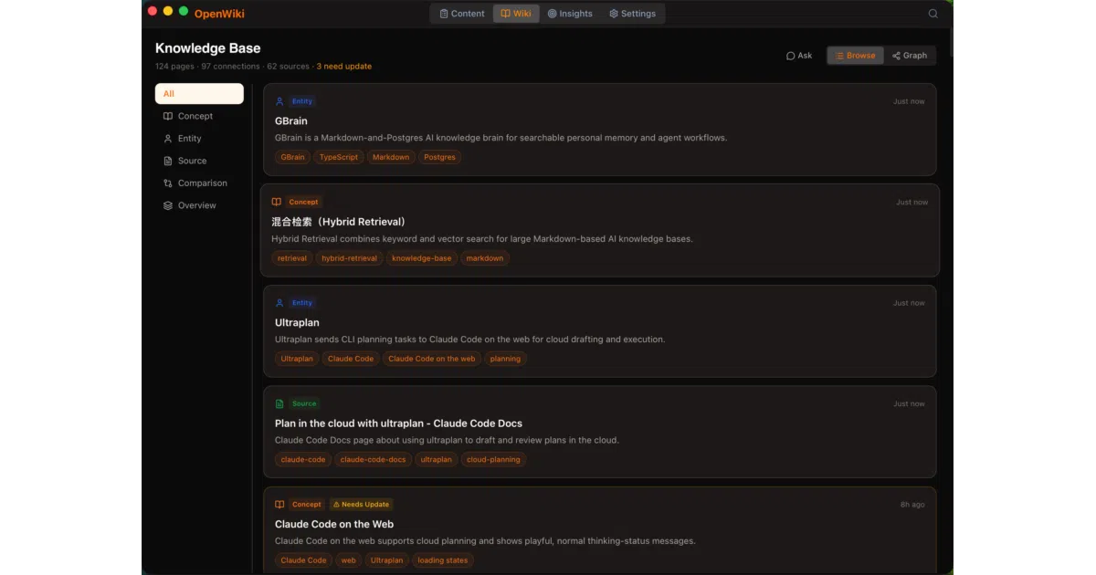This screenshot has height=575, width=1096.
Task: Click the loading states tag
Action: click(x=443, y=560)
